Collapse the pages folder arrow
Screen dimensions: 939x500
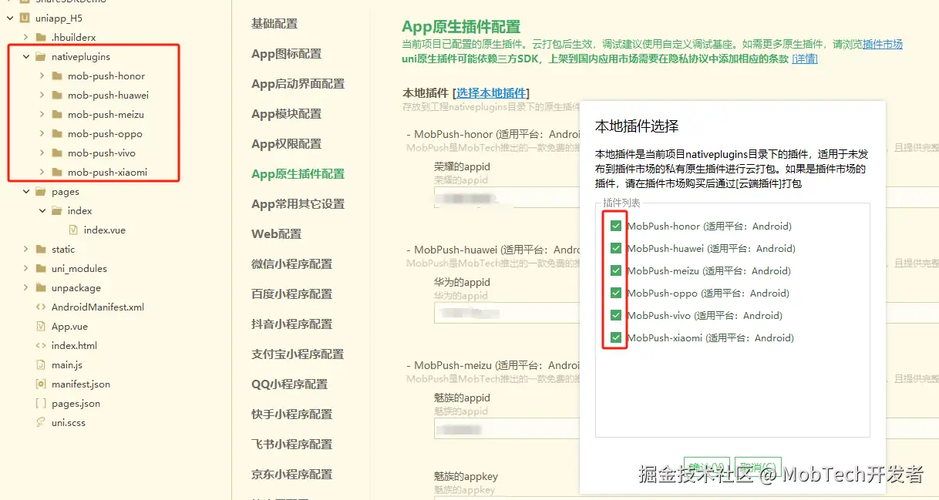(x=25, y=191)
